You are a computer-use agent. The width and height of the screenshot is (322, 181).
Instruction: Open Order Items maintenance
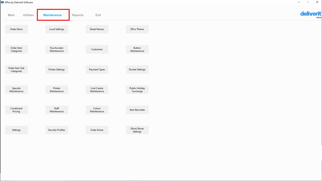[x=16, y=29]
